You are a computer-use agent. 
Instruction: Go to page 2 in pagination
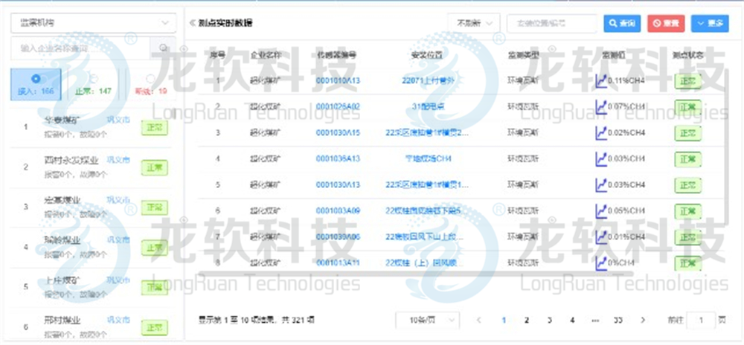tap(527, 320)
